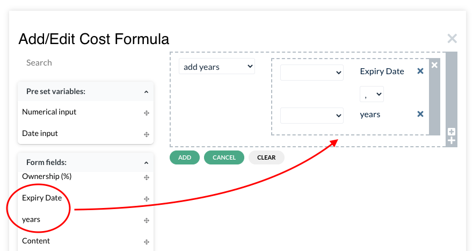Click the move handle for Expiry Date field
Screen dimensions: 473x251
tap(147, 199)
